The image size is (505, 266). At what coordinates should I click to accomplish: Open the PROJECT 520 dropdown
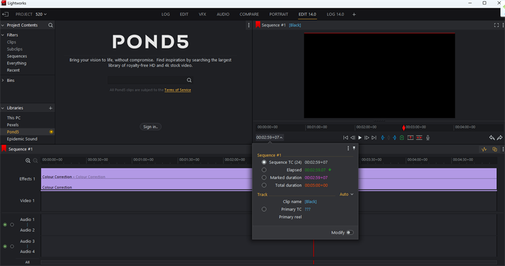click(41, 14)
